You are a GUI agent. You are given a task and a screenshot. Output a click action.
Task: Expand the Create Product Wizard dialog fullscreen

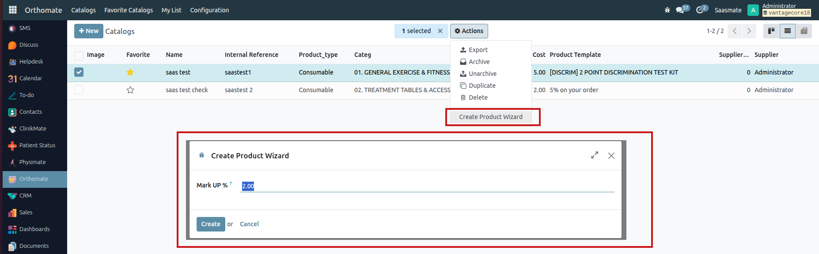595,155
